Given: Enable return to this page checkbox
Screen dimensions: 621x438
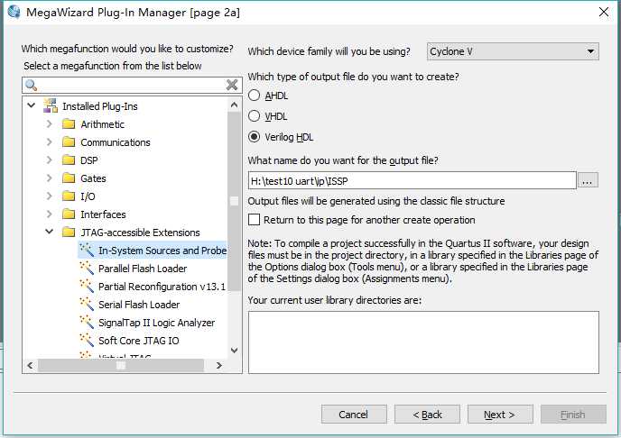Looking at the screenshot, I should (254, 219).
